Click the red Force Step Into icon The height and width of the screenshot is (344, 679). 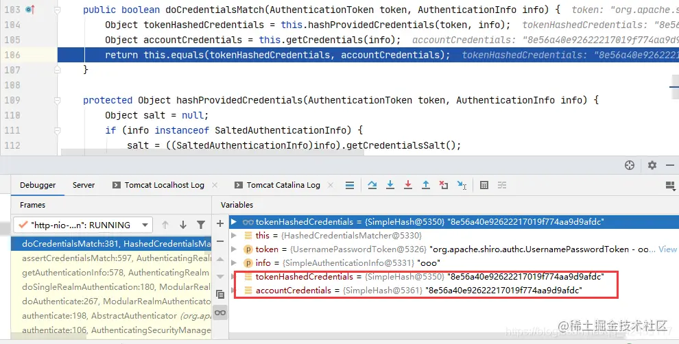click(408, 185)
